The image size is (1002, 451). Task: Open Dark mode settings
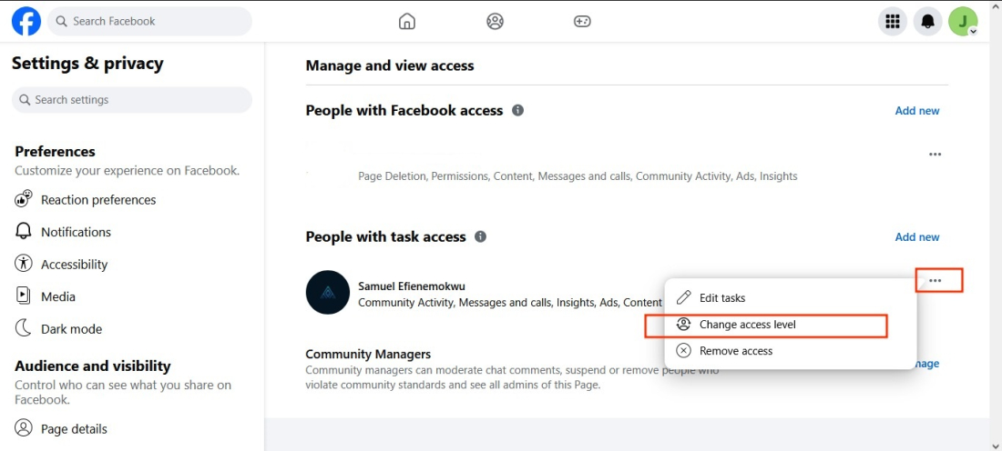pos(71,329)
